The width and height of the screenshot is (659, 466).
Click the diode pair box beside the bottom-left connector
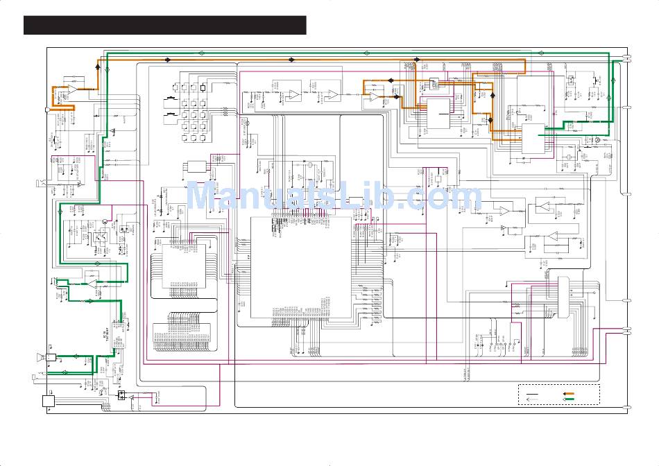click(121, 395)
